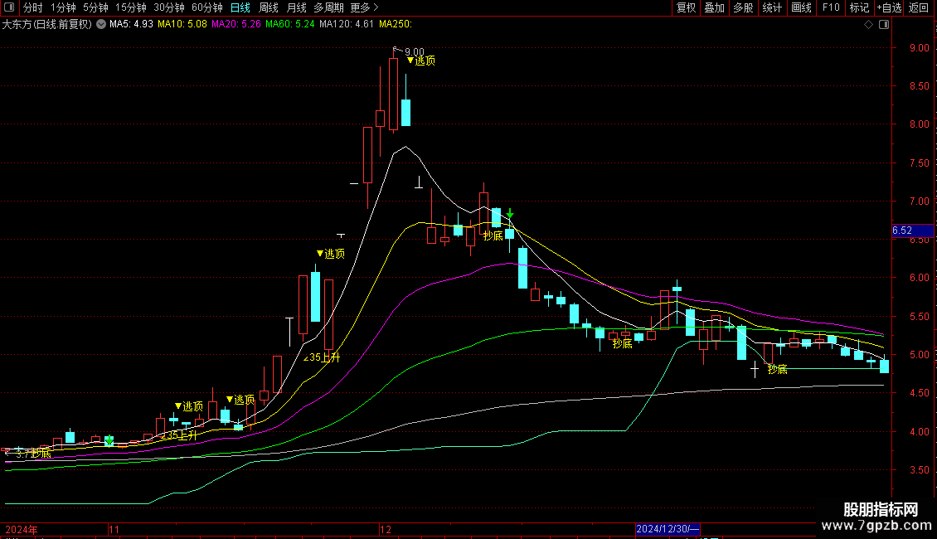Switch to 分时 intraday view
937x539 pixels.
pos(33,8)
